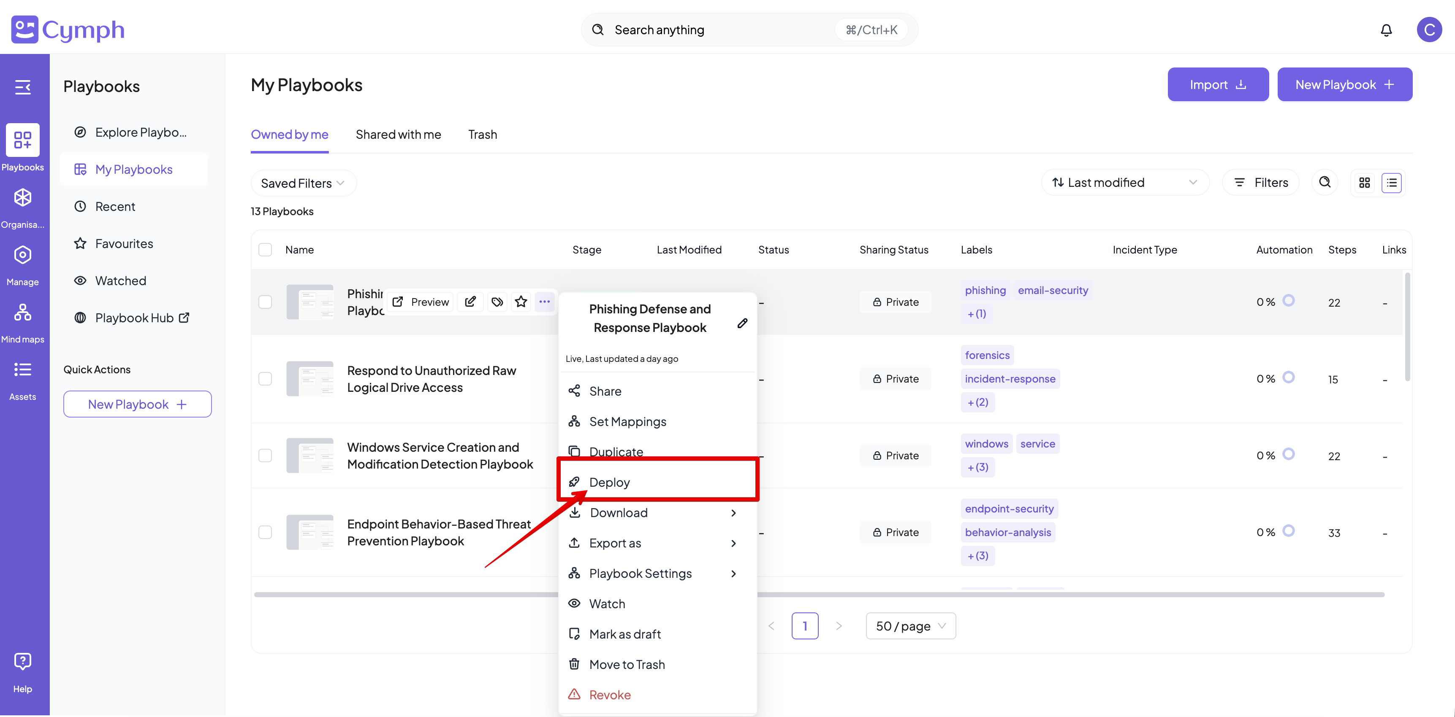The height and width of the screenshot is (717, 1455).
Task: Click the notification bell icon
Action: click(x=1385, y=30)
